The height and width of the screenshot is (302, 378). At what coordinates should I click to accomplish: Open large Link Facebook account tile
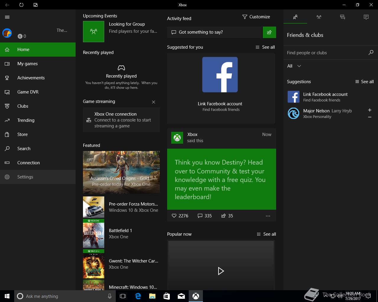pos(221,88)
